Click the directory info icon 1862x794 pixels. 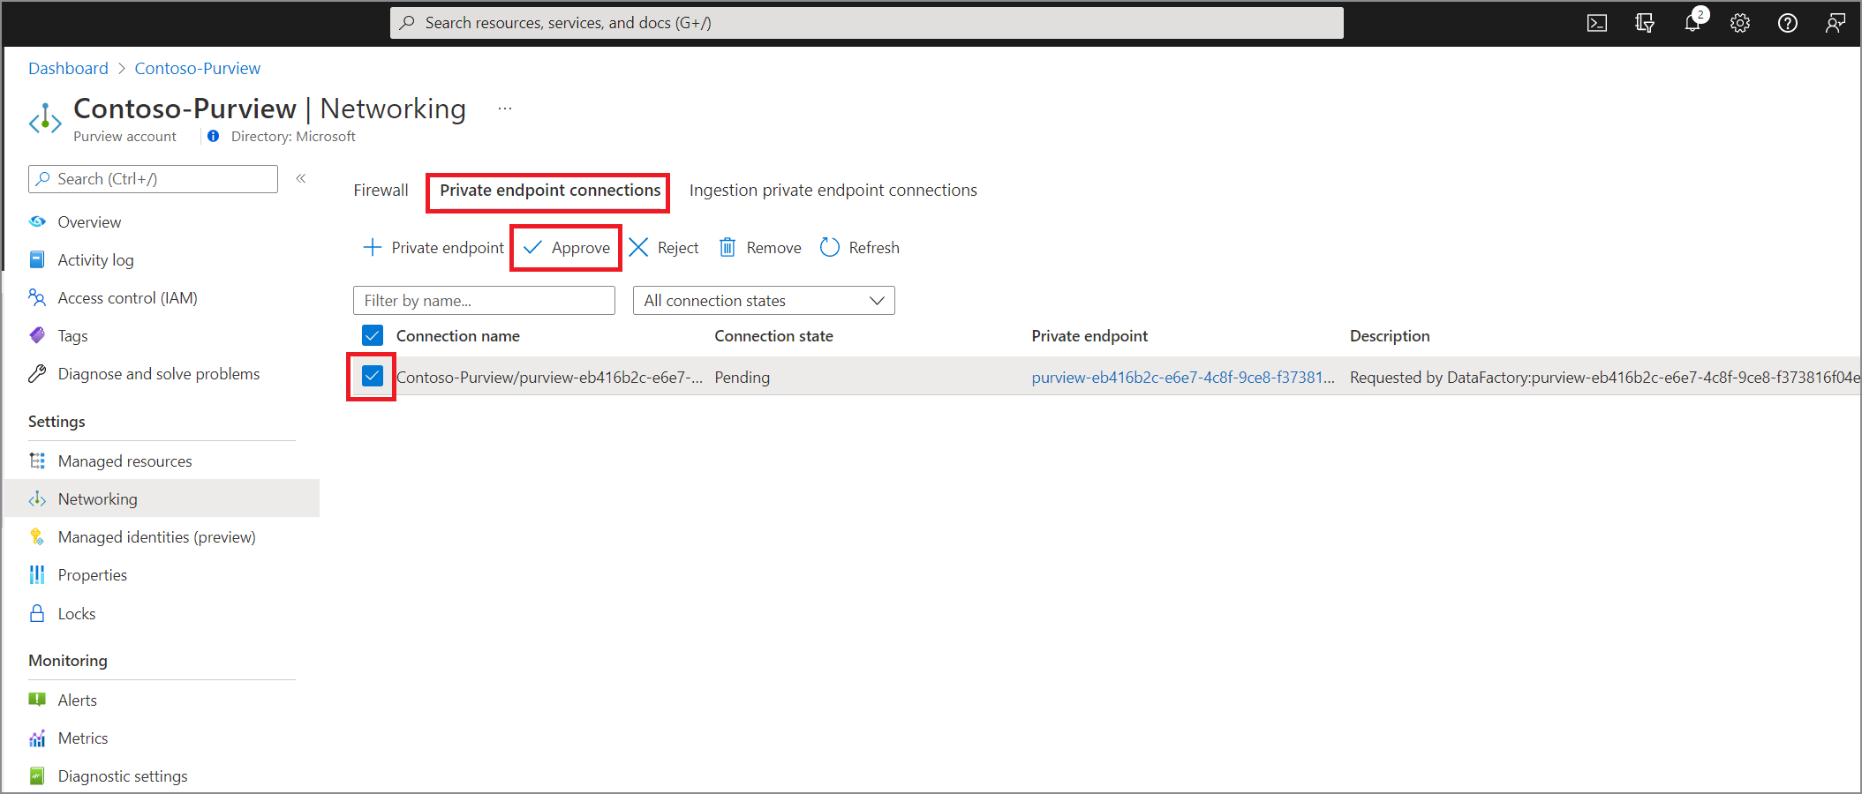(213, 136)
